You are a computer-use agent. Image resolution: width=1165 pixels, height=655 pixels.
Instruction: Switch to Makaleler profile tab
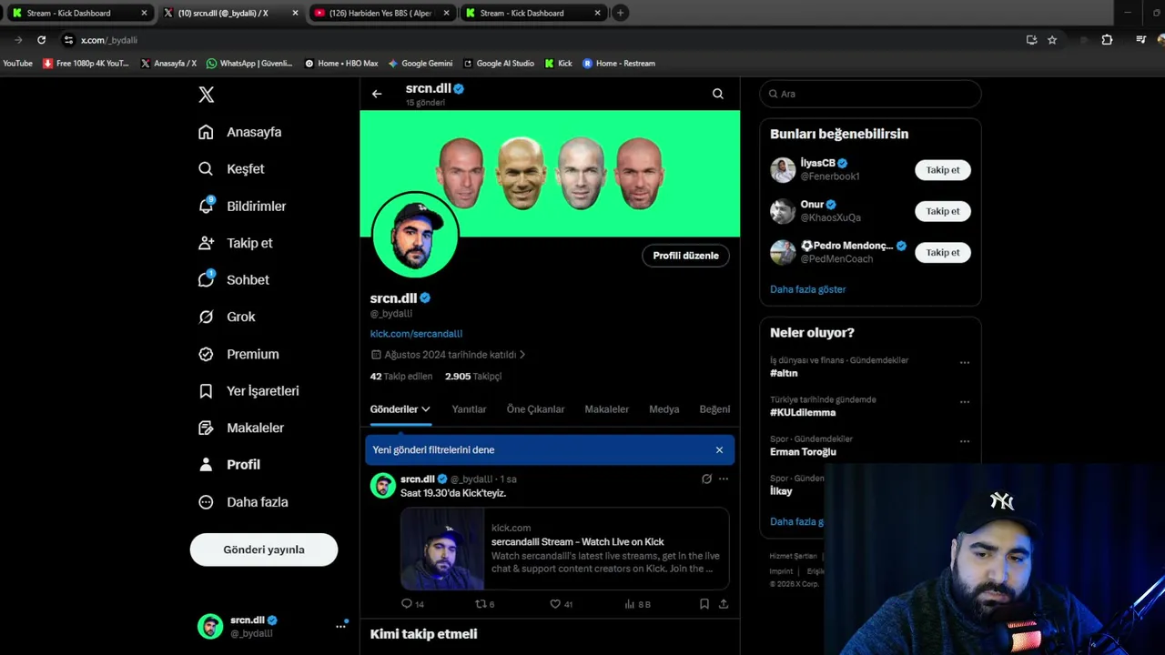tap(606, 409)
